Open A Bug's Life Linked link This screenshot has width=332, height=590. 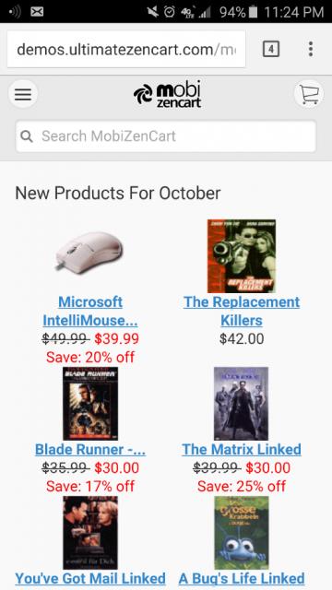242,578
